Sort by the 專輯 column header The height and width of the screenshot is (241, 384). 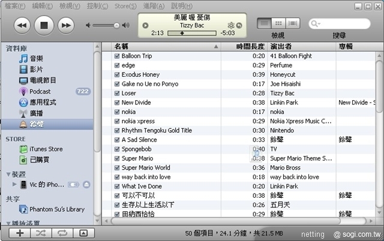coord(359,47)
